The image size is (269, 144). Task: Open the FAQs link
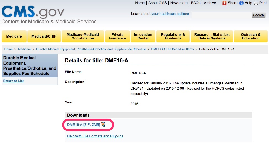tap(196, 3)
